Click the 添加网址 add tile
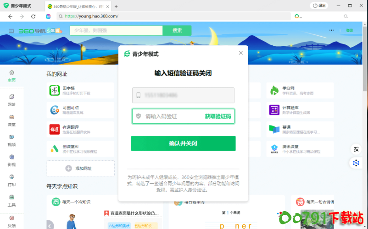368x229 pixels. tap(80, 168)
